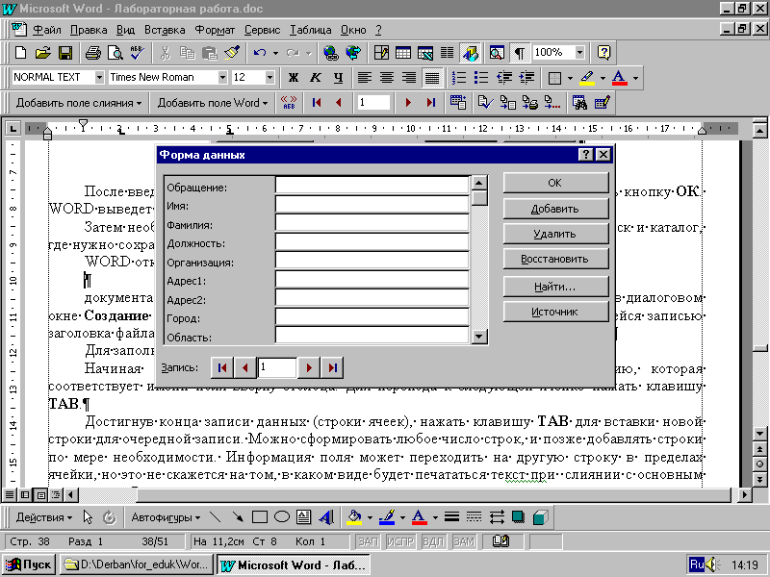Toggle numbered list

(x=459, y=78)
